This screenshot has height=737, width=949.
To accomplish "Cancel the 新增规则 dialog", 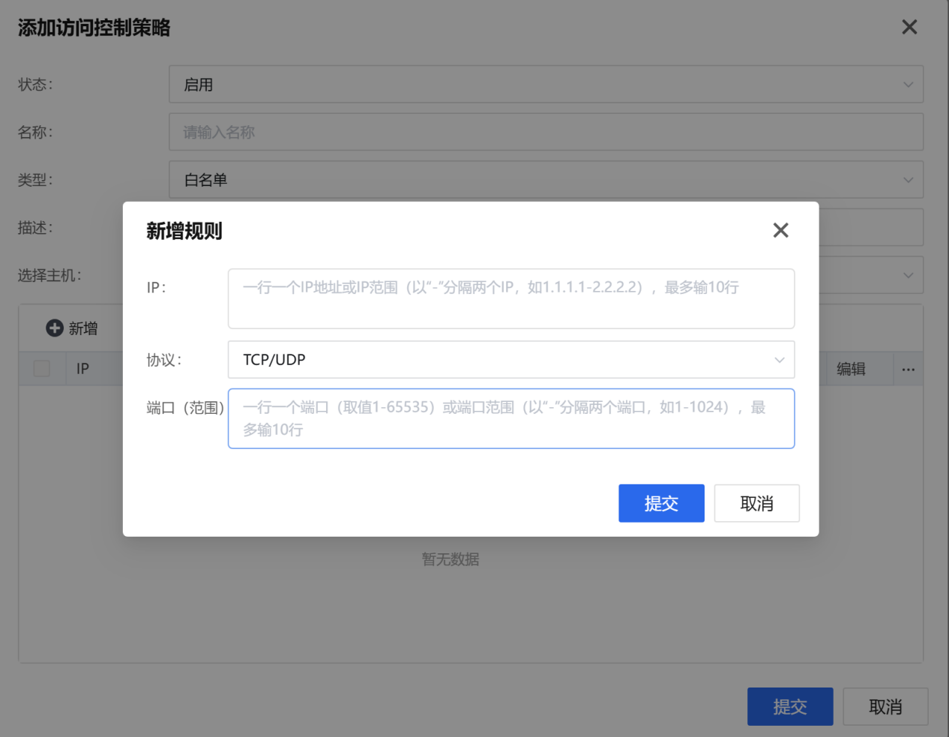I will [x=756, y=503].
